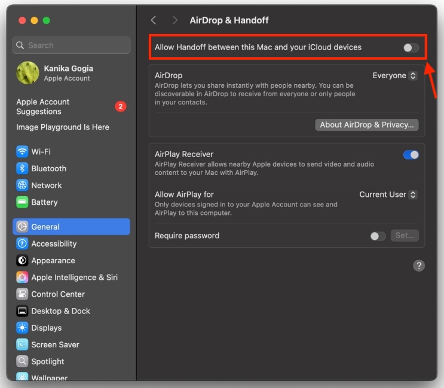
Task: Click into the Search field
Action: point(71,45)
